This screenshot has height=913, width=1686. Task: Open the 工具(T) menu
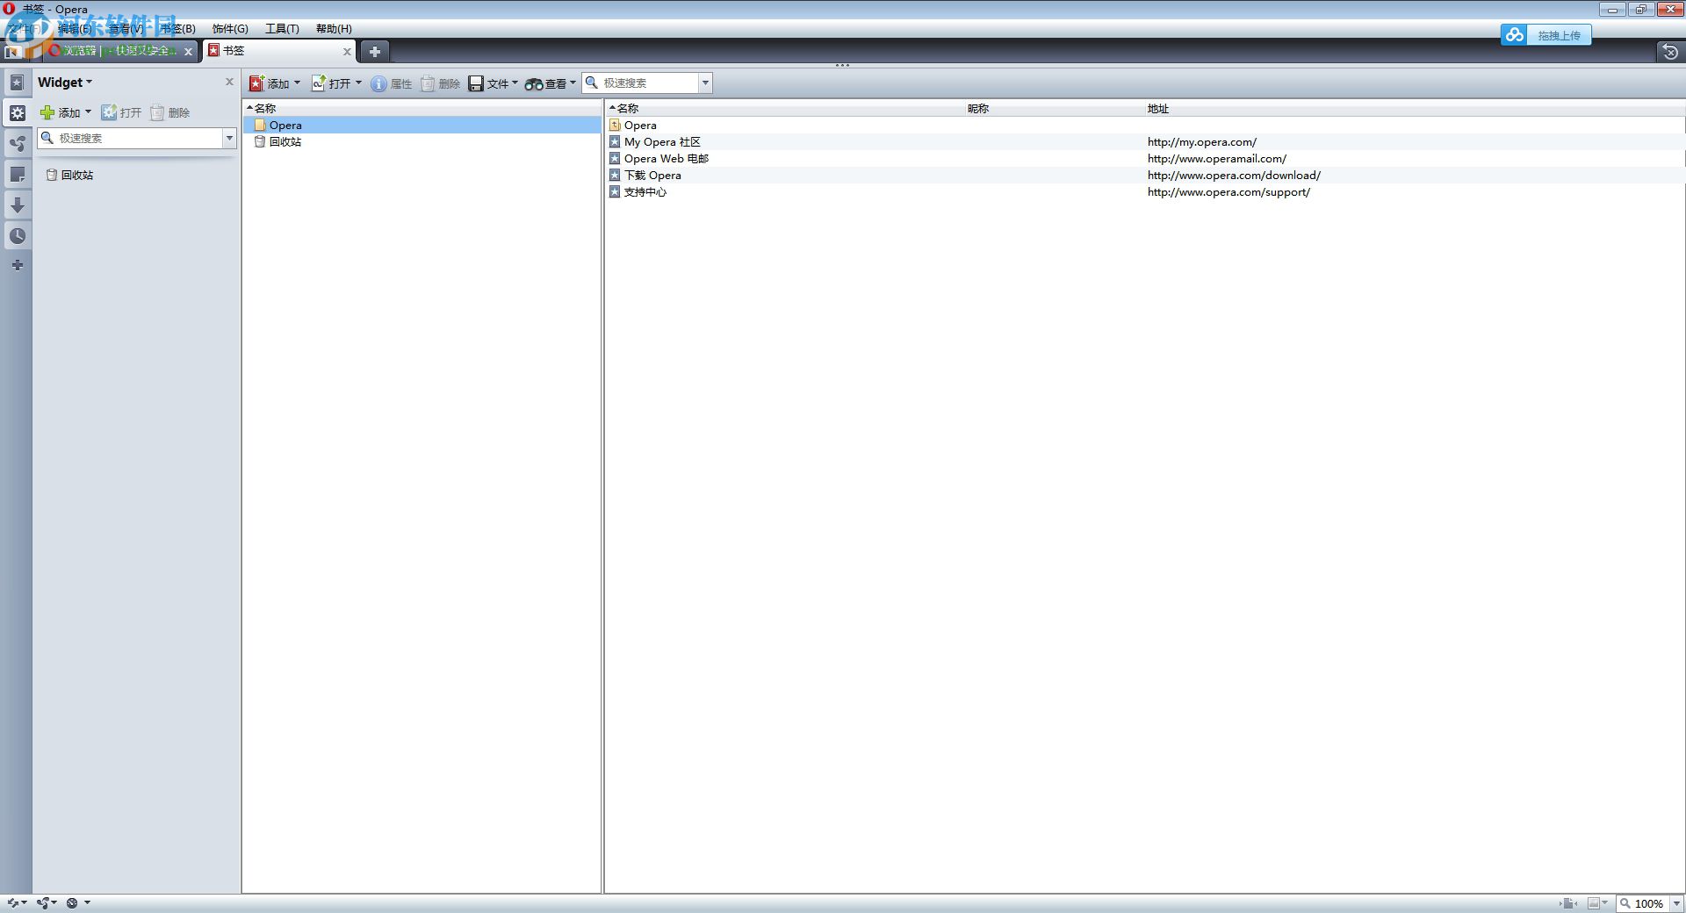tap(282, 29)
